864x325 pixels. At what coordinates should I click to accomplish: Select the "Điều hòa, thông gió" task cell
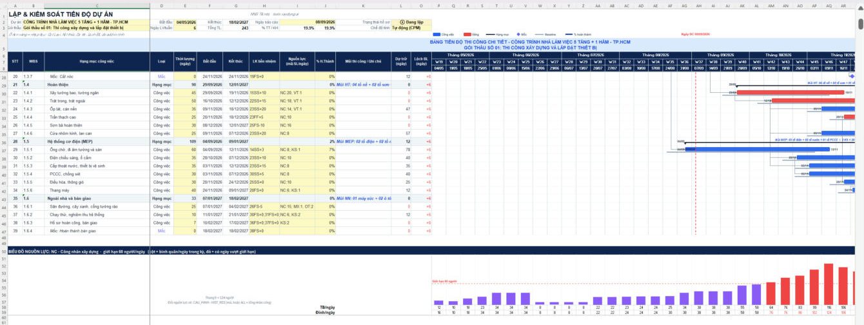point(97,182)
